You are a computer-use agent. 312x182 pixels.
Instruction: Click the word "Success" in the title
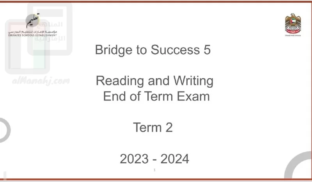[x=175, y=50]
